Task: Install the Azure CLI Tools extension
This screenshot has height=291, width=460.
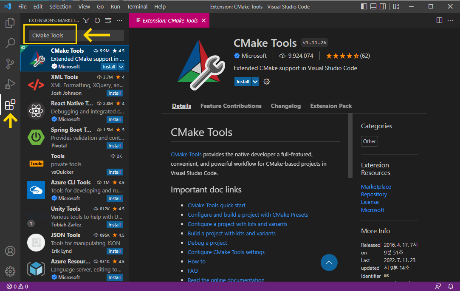Action: pos(114,198)
